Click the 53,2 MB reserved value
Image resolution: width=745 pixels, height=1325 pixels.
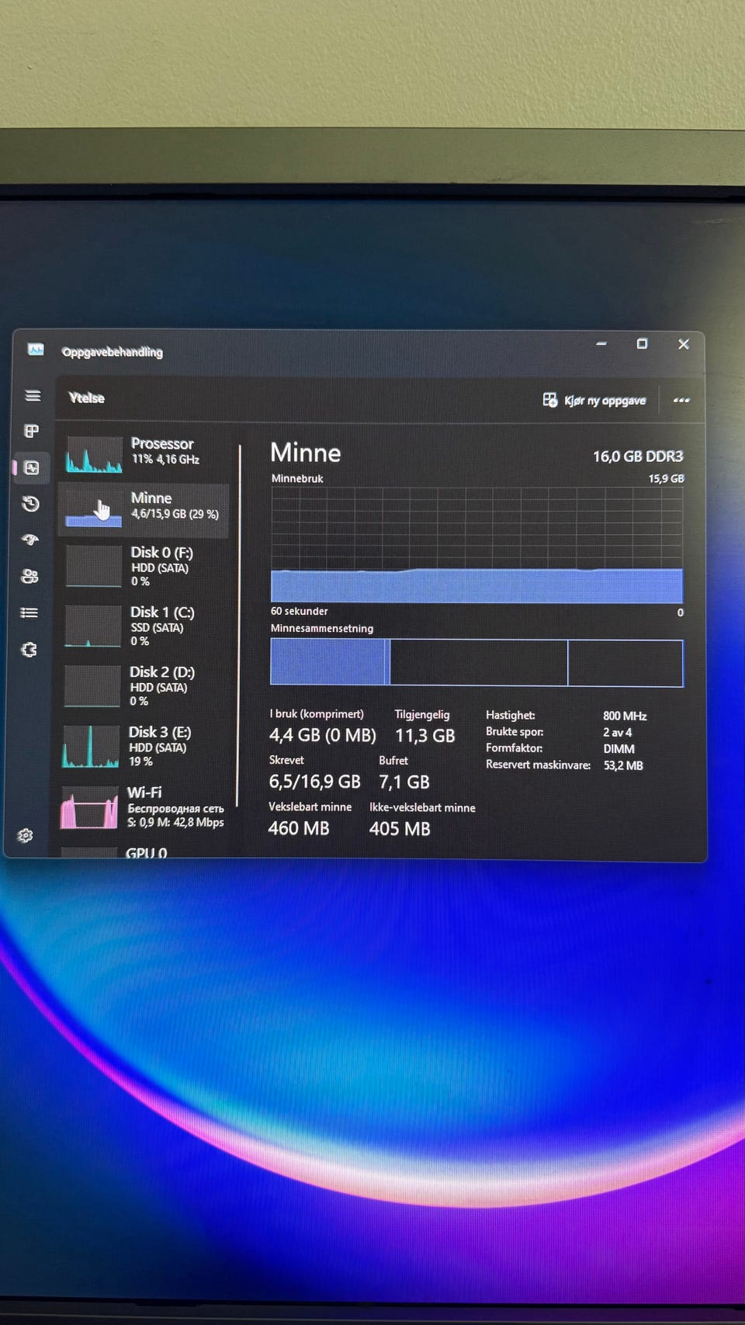point(623,765)
